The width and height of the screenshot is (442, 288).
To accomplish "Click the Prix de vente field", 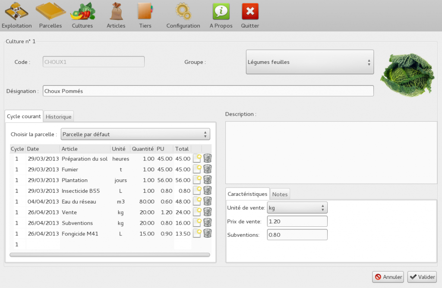I will point(297,221).
